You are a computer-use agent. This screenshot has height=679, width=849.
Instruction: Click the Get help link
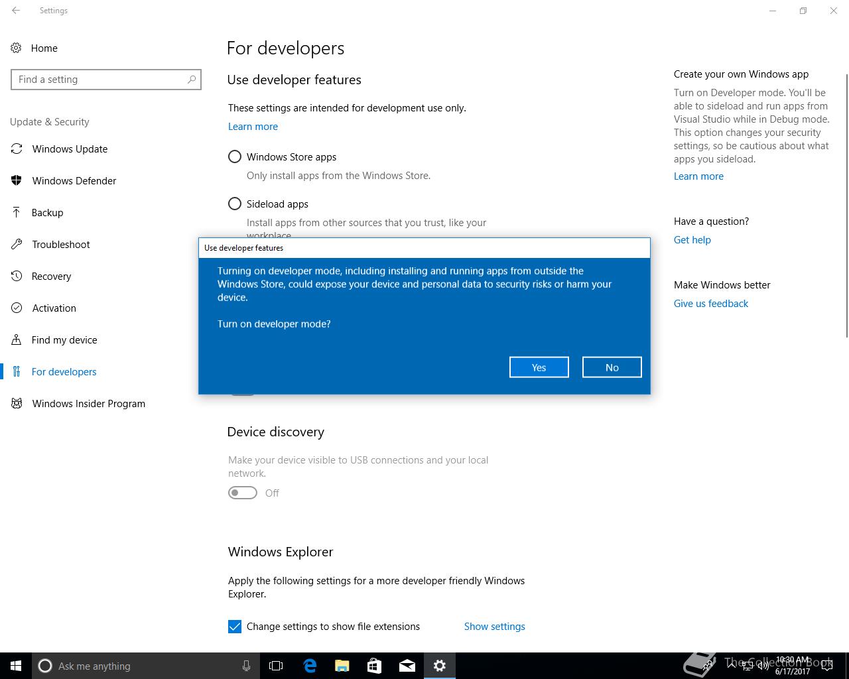(692, 240)
